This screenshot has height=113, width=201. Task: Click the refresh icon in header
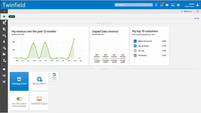pos(156,5)
